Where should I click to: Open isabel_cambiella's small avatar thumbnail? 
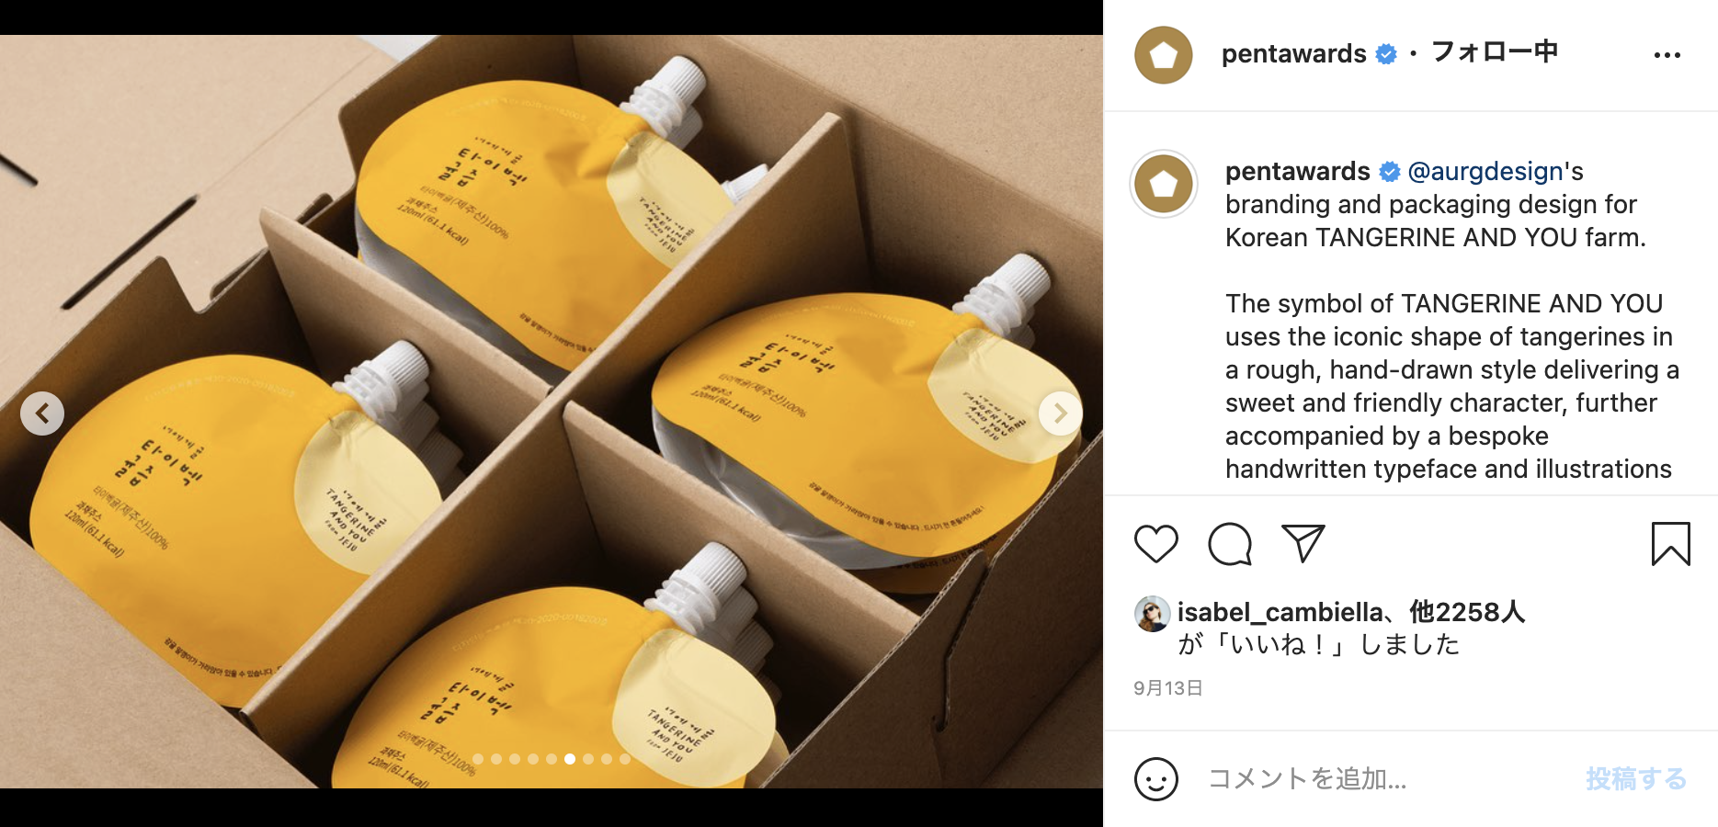(x=1152, y=613)
